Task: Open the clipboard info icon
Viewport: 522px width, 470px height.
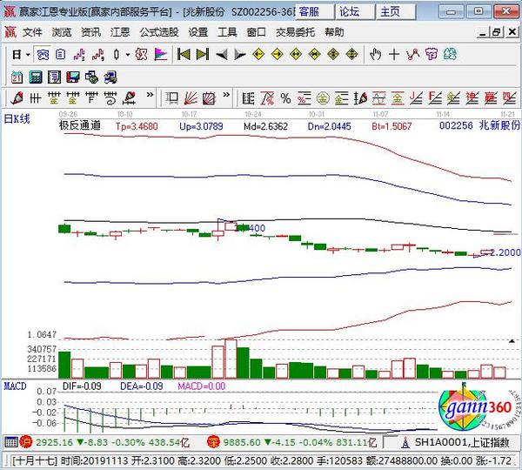Action: pyautogui.click(x=60, y=55)
